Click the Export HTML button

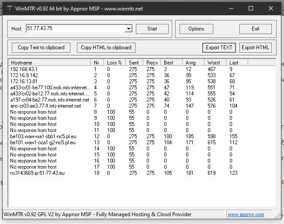click(255, 48)
